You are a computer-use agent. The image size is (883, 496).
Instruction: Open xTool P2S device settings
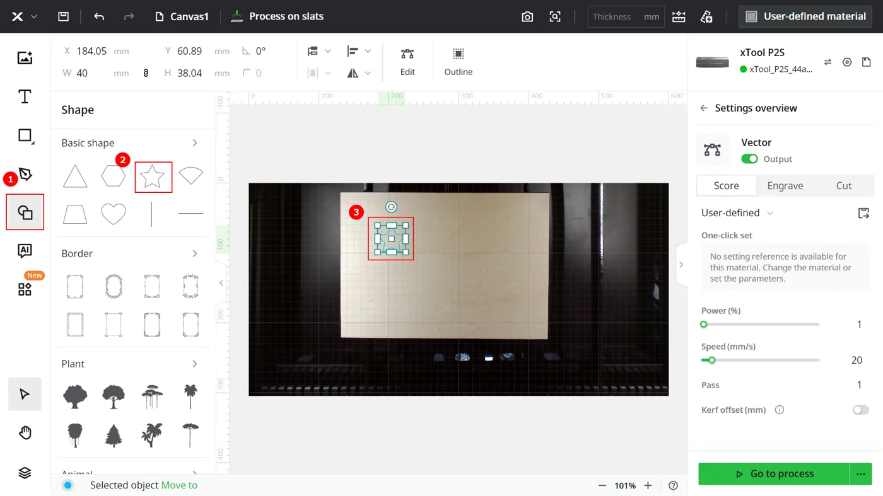[x=847, y=62]
